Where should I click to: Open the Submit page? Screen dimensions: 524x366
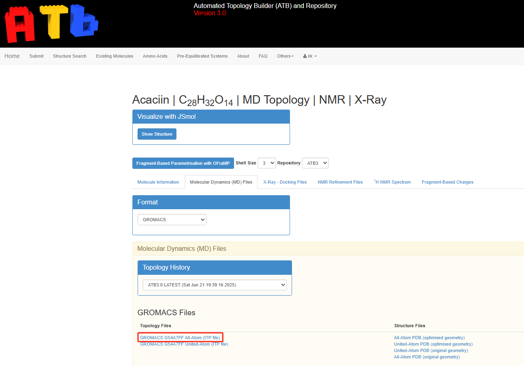coord(36,56)
